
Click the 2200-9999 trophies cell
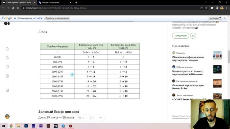[x=57, y=96]
